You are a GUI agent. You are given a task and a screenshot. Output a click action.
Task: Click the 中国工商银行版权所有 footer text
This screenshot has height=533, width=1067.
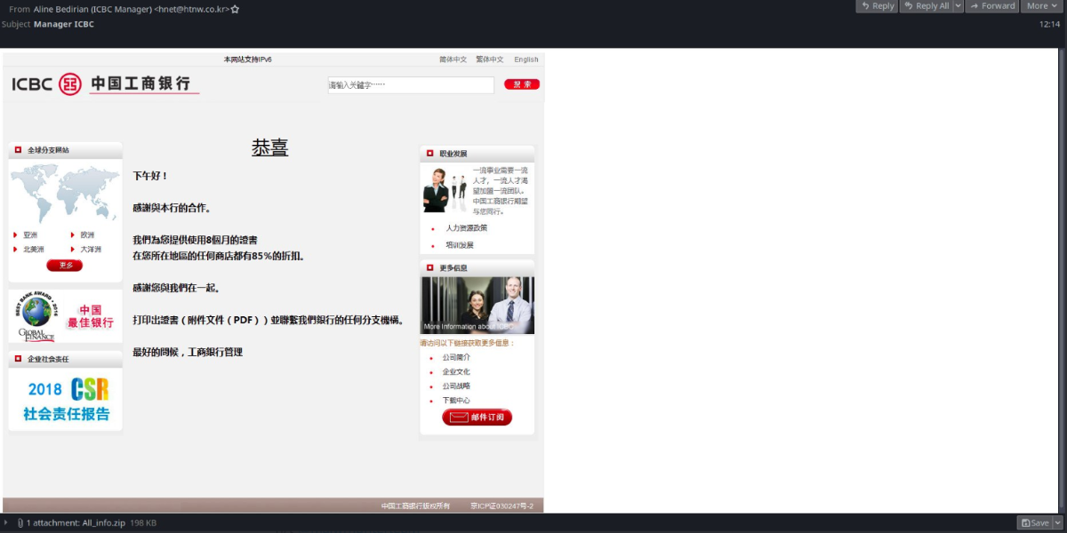pyautogui.click(x=416, y=505)
